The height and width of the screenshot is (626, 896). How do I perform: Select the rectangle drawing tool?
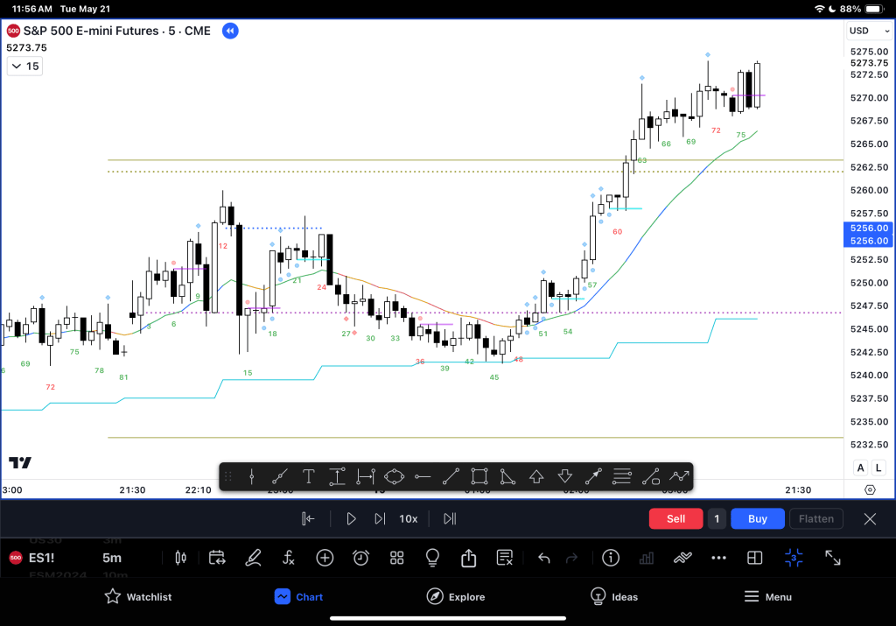[479, 476]
